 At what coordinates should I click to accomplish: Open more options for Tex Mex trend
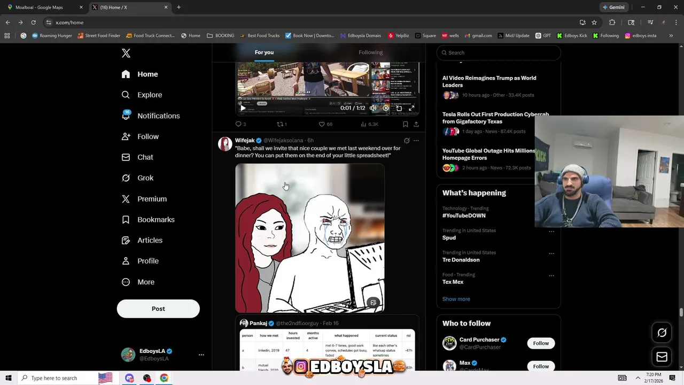click(551, 275)
